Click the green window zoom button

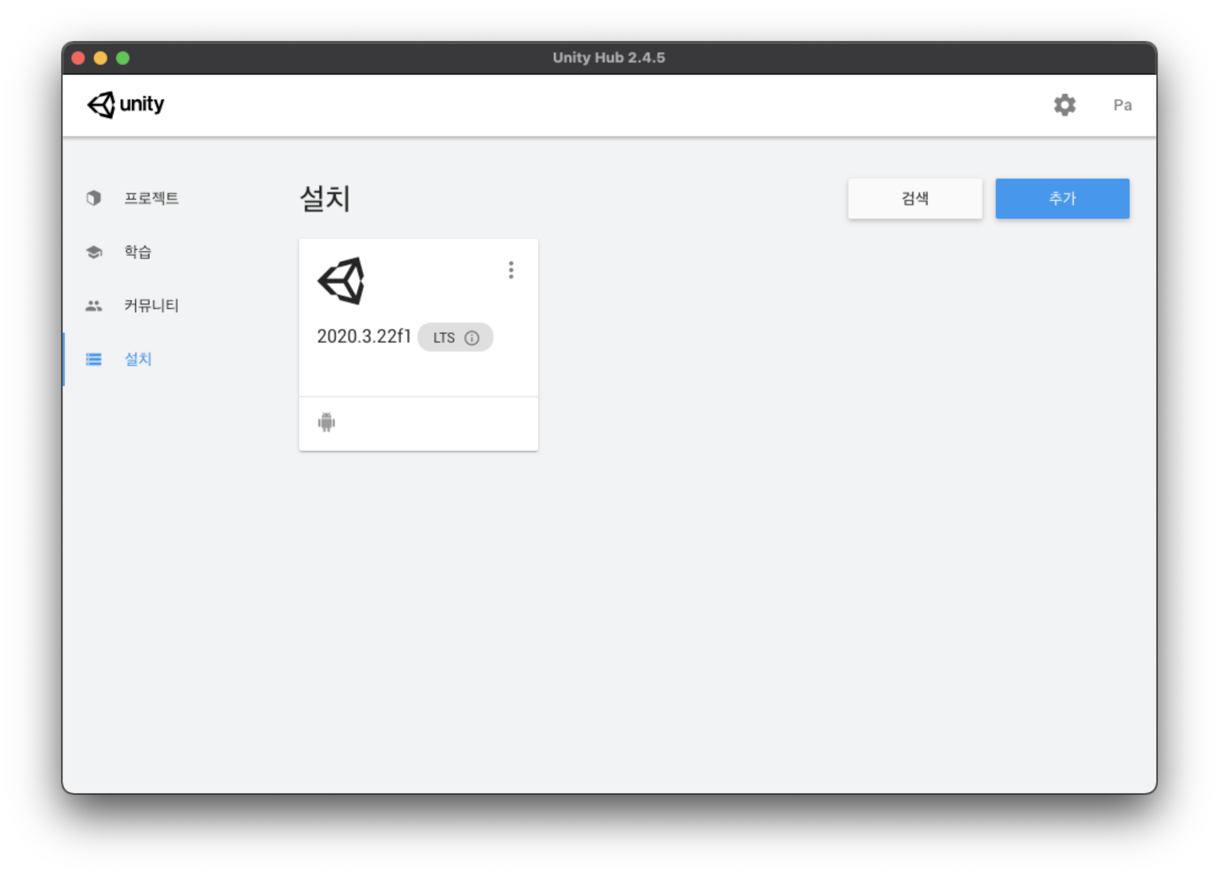coord(123,58)
